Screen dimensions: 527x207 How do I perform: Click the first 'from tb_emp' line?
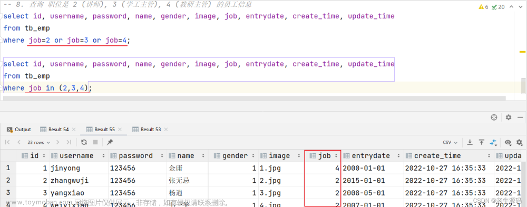click(x=26, y=28)
